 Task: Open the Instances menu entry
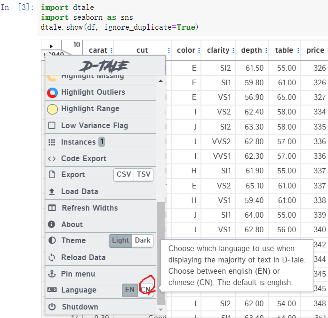pyautogui.click(x=100, y=142)
